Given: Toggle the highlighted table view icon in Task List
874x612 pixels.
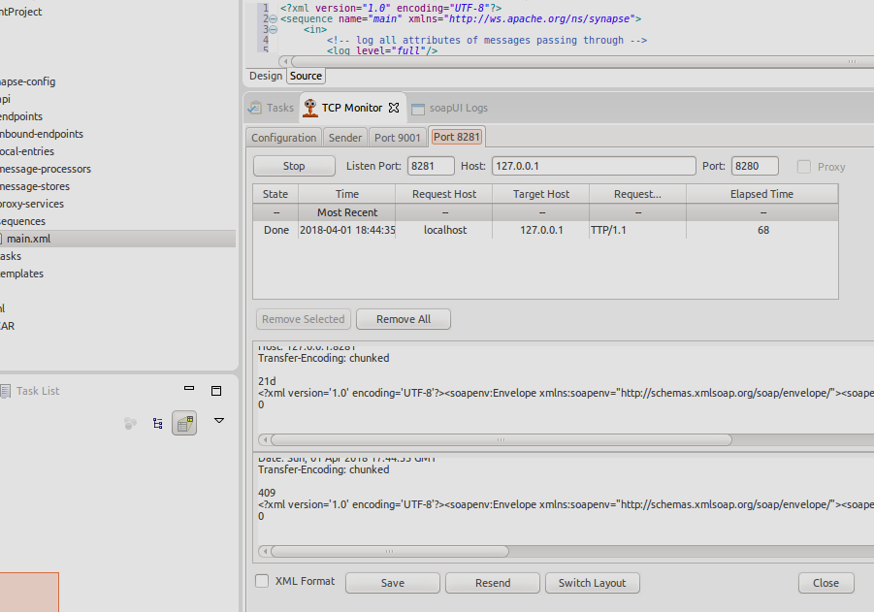Looking at the screenshot, I should (x=184, y=423).
